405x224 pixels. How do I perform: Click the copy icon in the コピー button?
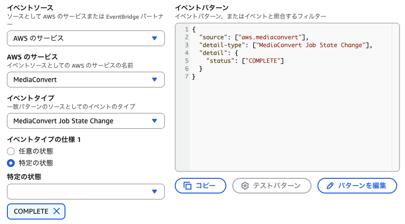(187, 186)
